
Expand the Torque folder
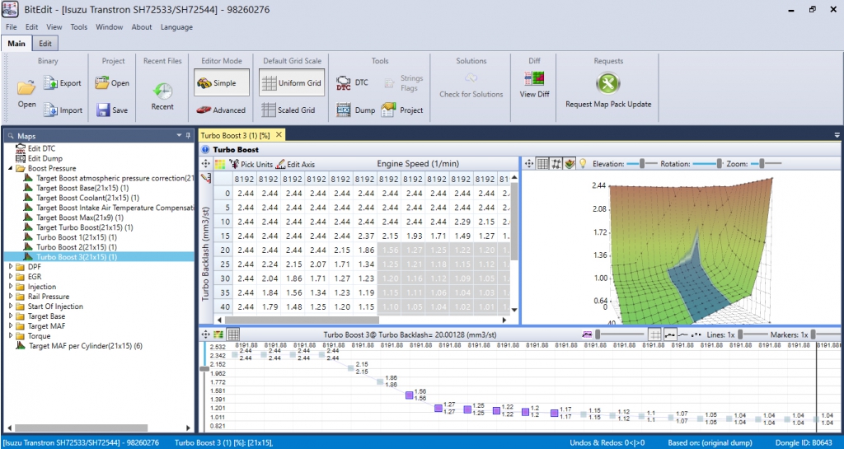(12, 335)
